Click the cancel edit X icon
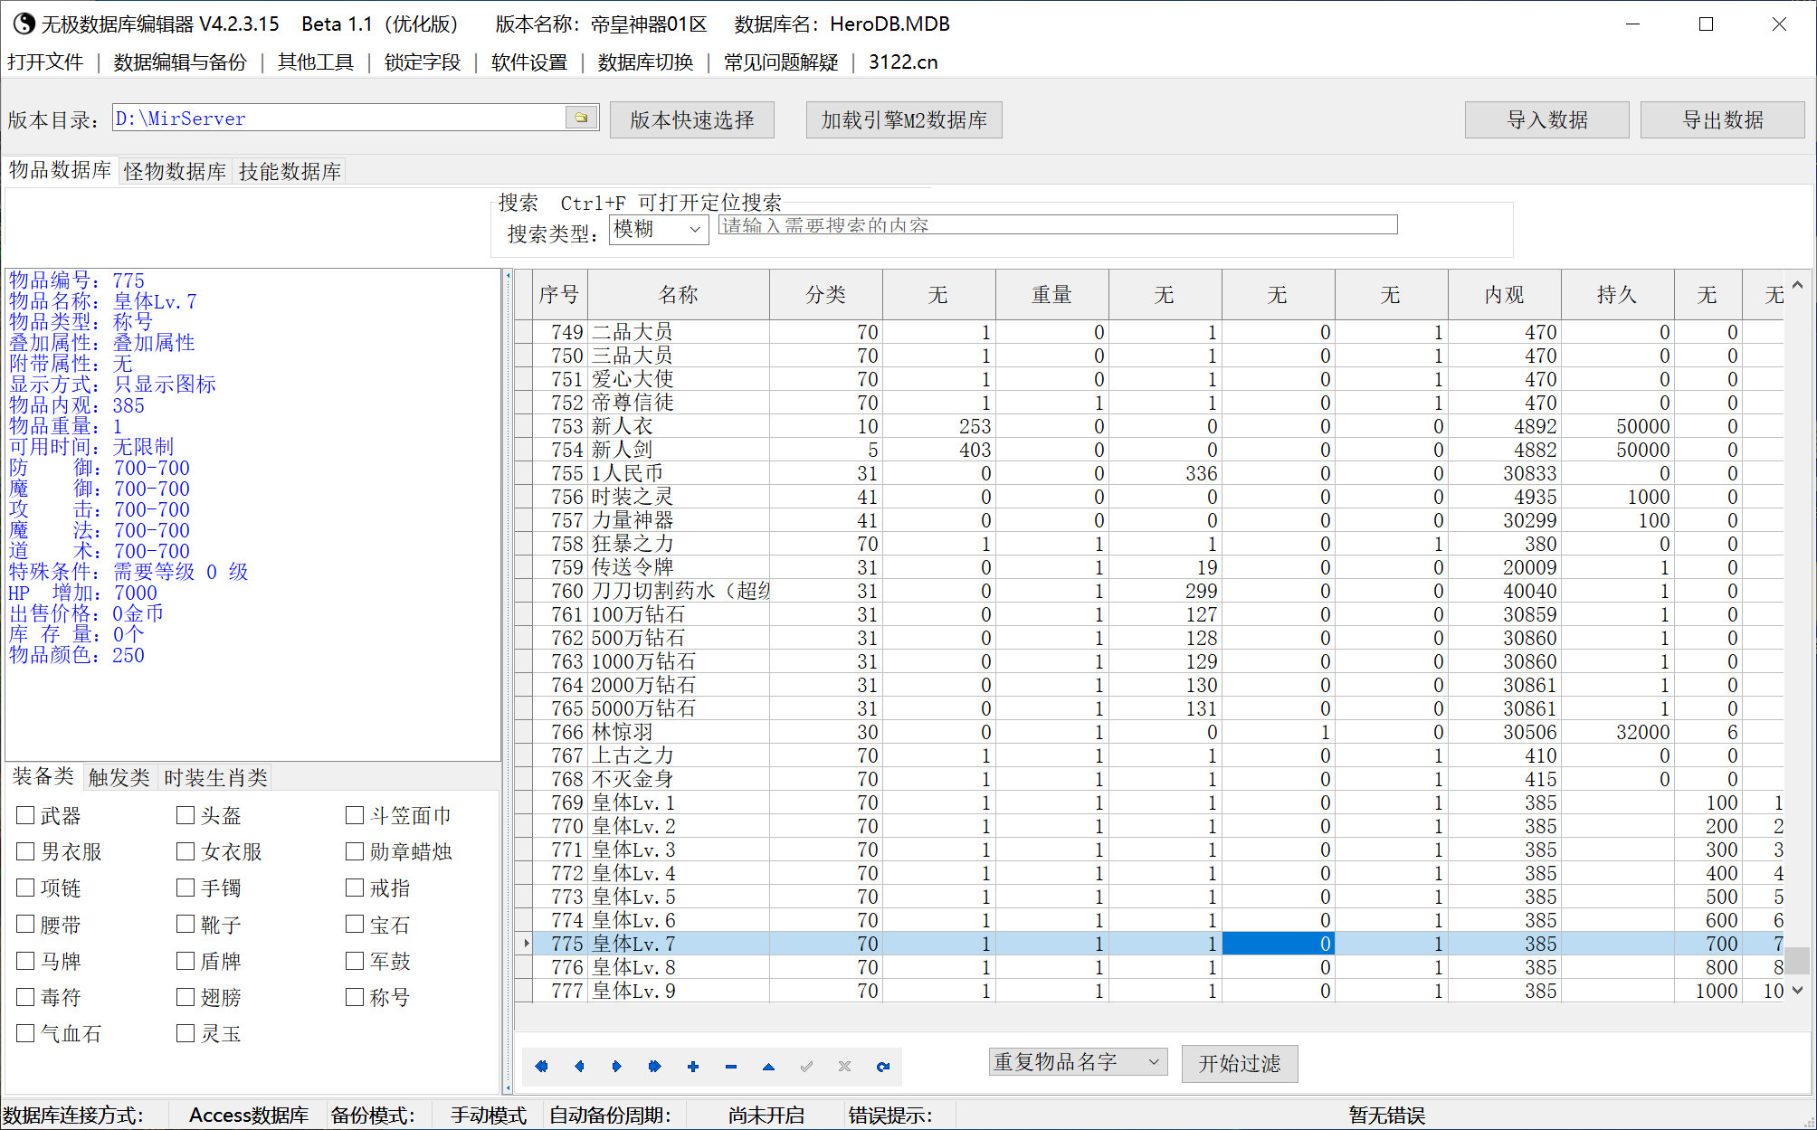This screenshot has height=1130, width=1817. pos(844,1067)
